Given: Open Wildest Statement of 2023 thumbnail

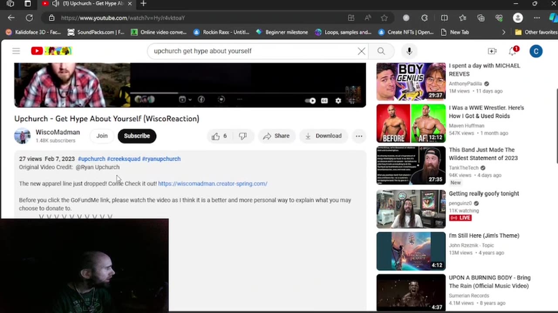Looking at the screenshot, I should point(411,166).
